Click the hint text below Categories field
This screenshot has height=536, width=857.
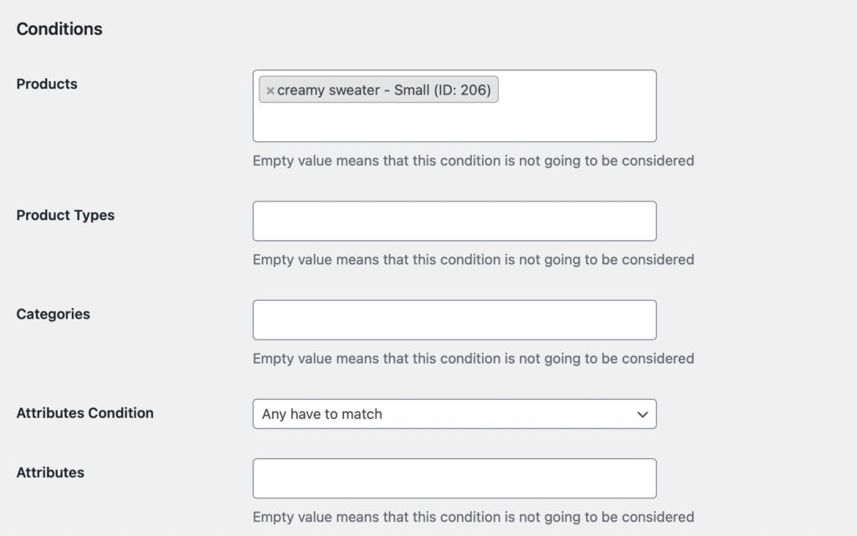coord(473,359)
